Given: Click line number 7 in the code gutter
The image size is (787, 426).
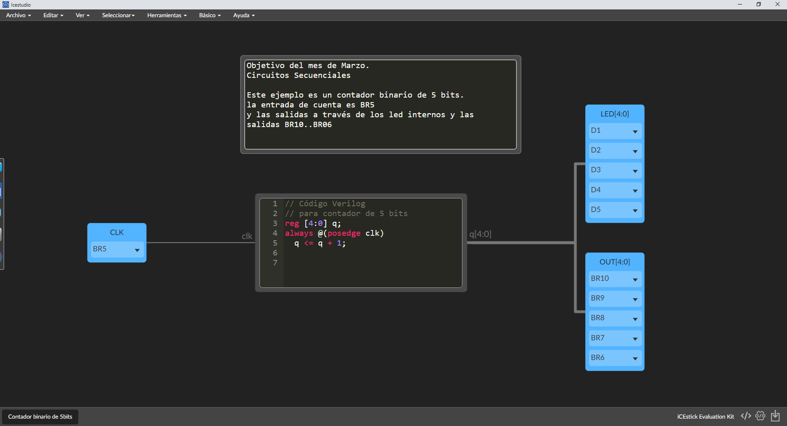Looking at the screenshot, I should click(x=275, y=263).
